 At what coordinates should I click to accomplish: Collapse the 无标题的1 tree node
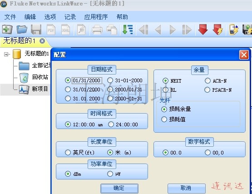pos(6,54)
